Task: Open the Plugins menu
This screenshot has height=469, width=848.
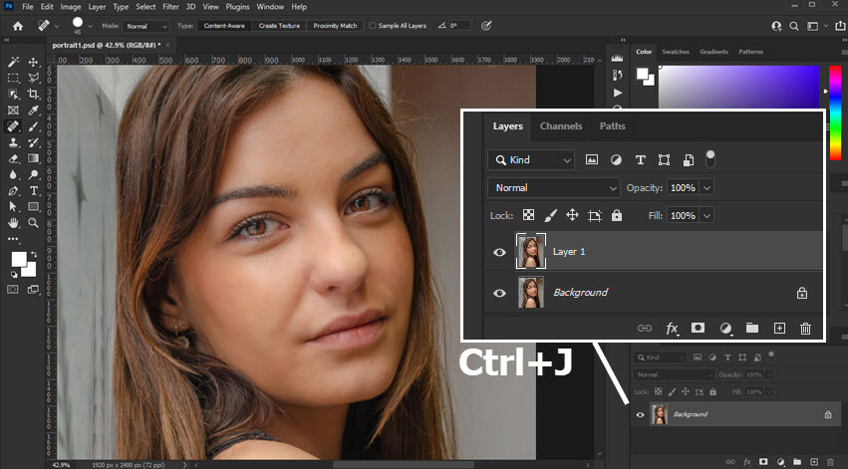Action: tap(237, 7)
